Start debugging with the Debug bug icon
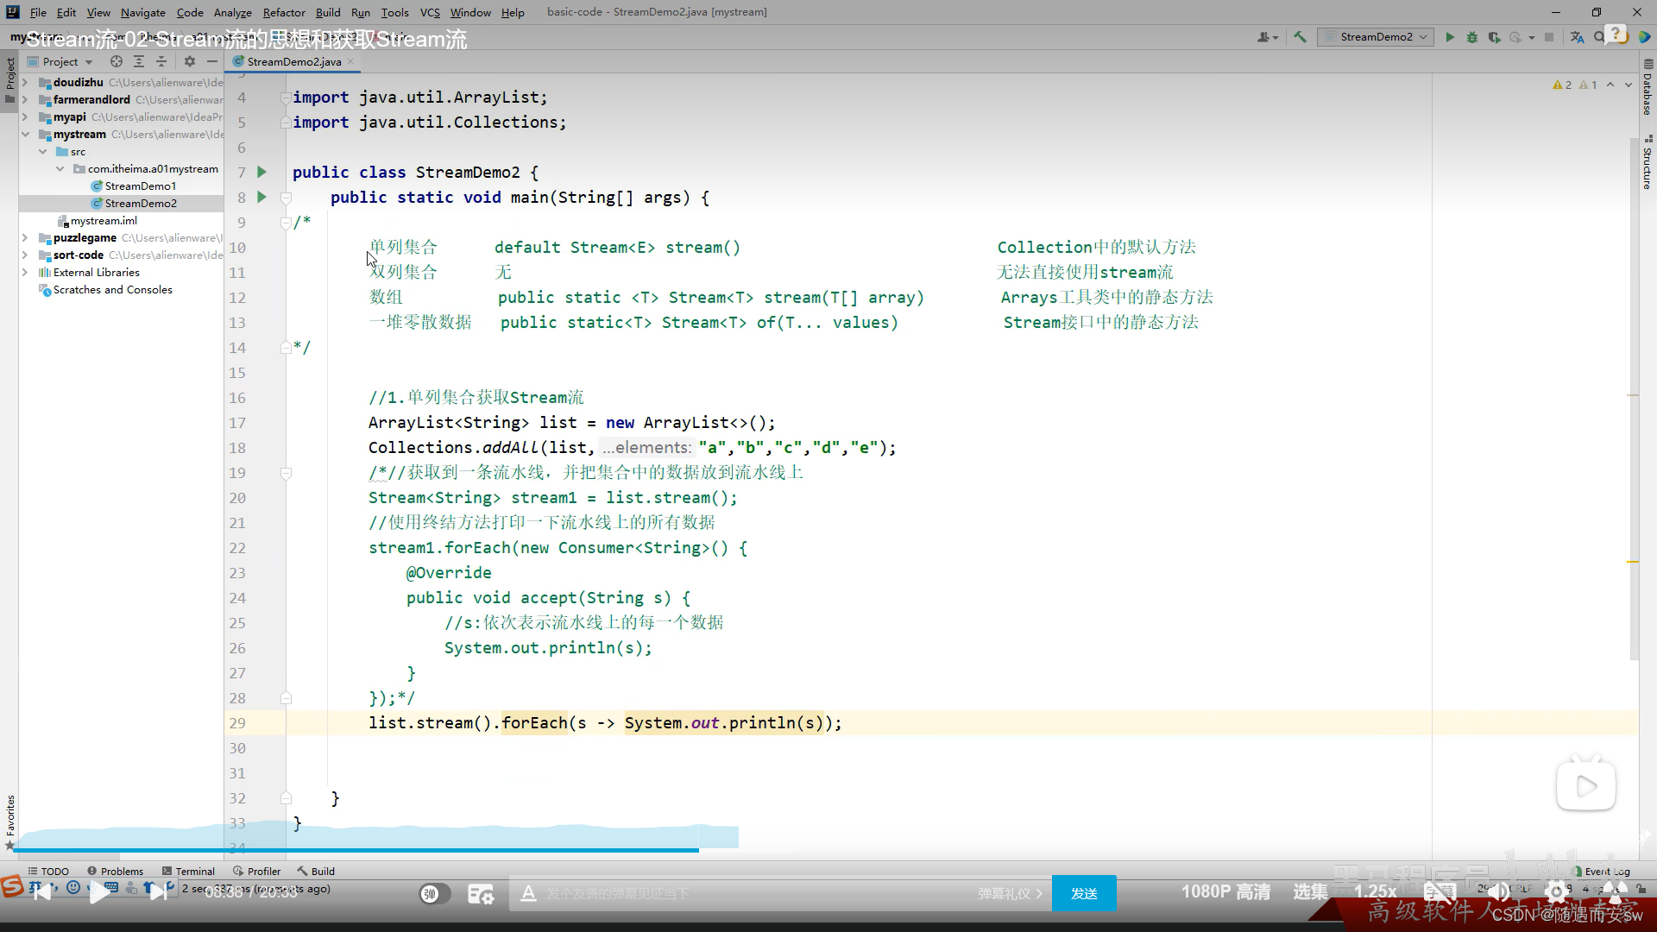The image size is (1657, 932). (x=1472, y=37)
